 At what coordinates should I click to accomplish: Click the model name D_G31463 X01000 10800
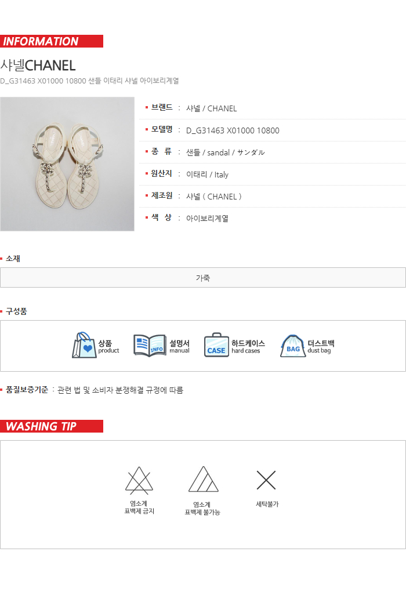point(233,130)
